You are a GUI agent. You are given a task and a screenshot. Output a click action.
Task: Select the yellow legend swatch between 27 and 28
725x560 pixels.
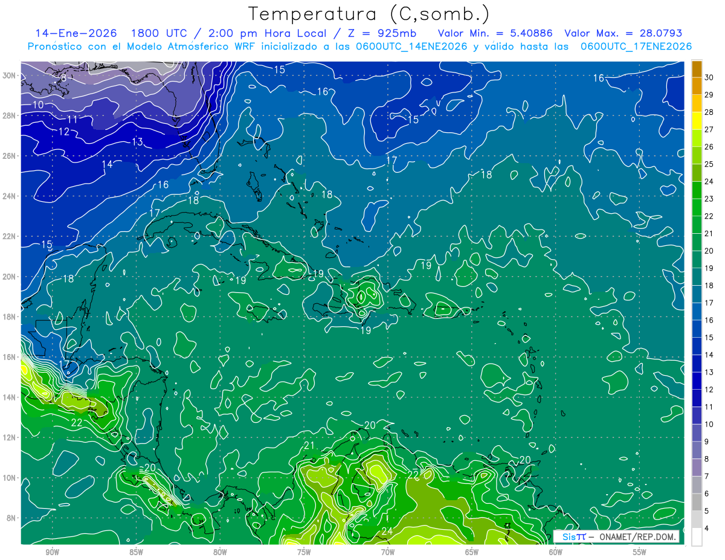(x=697, y=121)
